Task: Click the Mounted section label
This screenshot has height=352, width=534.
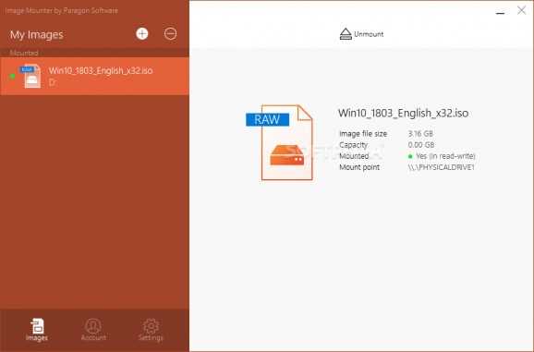Action: tap(24, 53)
